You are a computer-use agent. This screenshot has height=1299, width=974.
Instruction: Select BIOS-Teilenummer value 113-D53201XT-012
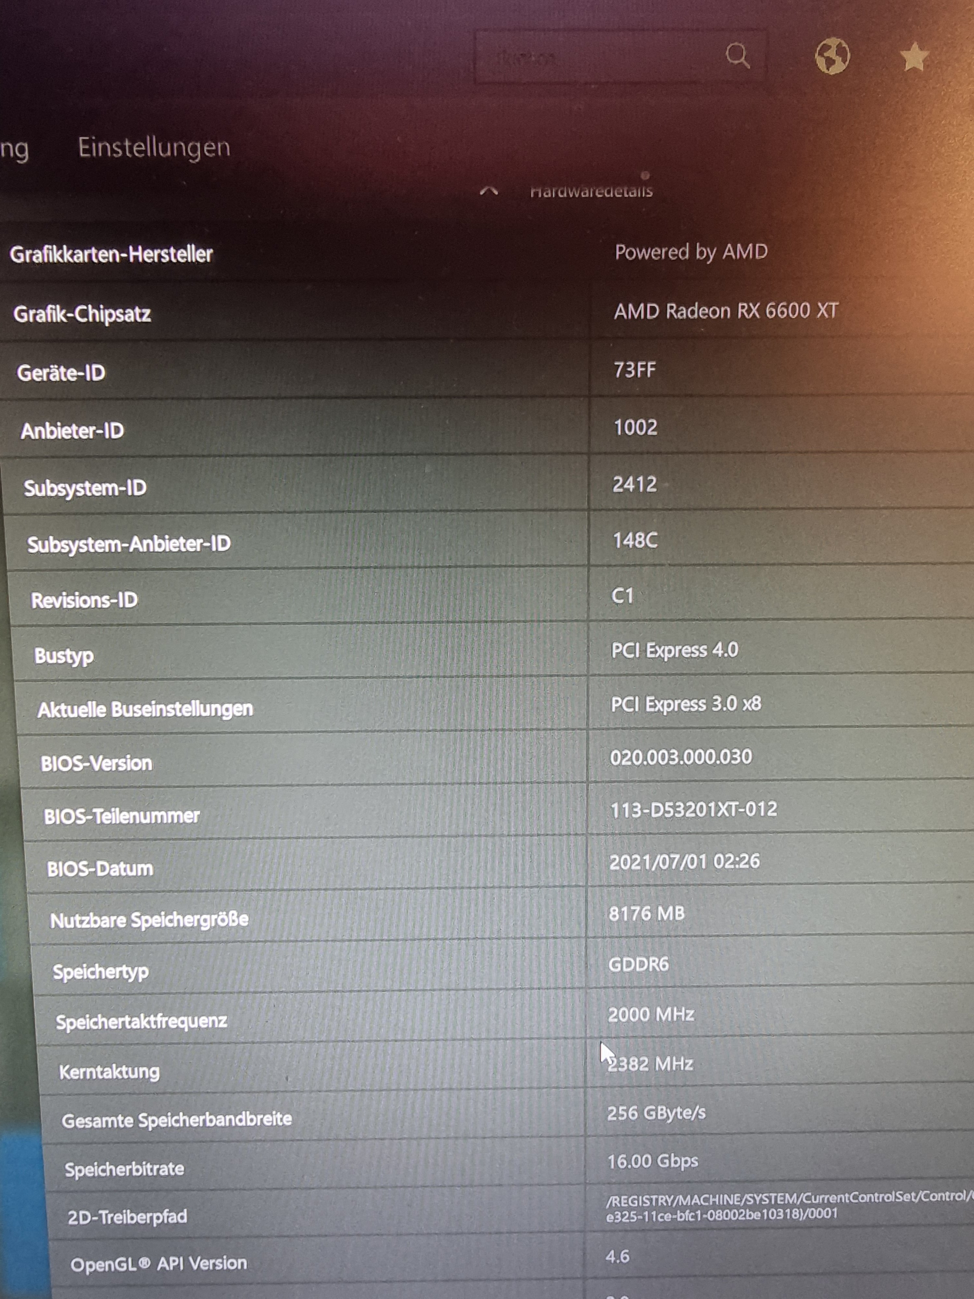click(x=693, y=810)
